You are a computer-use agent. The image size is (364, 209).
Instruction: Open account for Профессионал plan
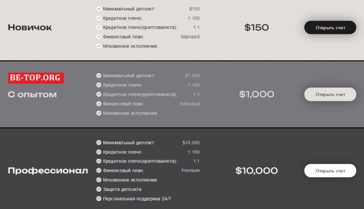coord(330,171)
